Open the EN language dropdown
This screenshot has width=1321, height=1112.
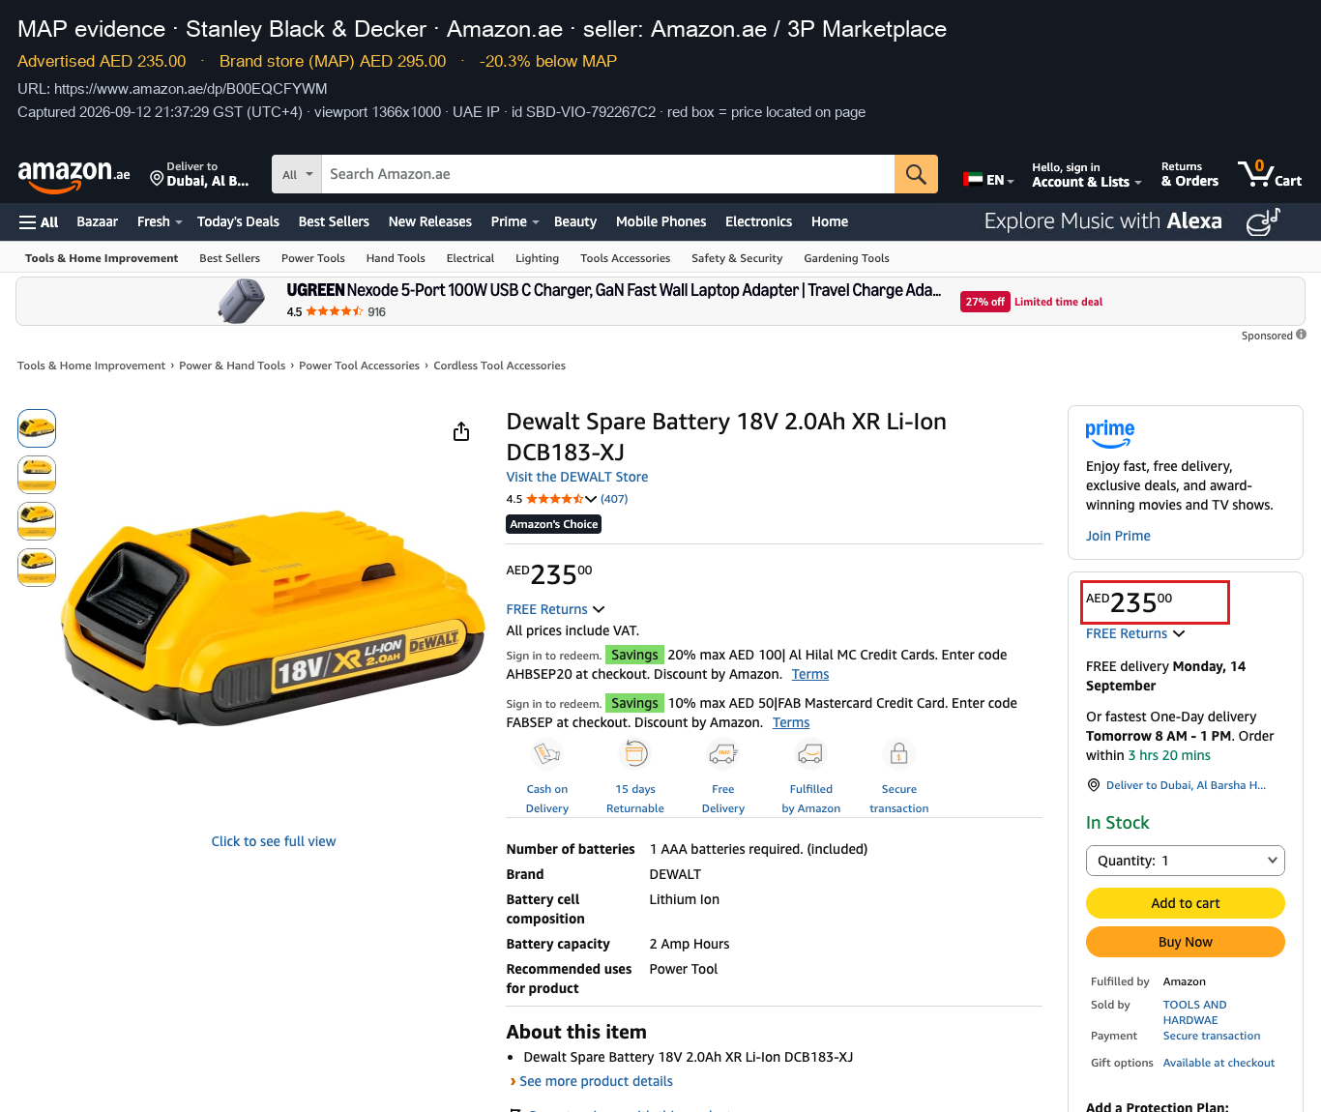[x=988, y=180]
